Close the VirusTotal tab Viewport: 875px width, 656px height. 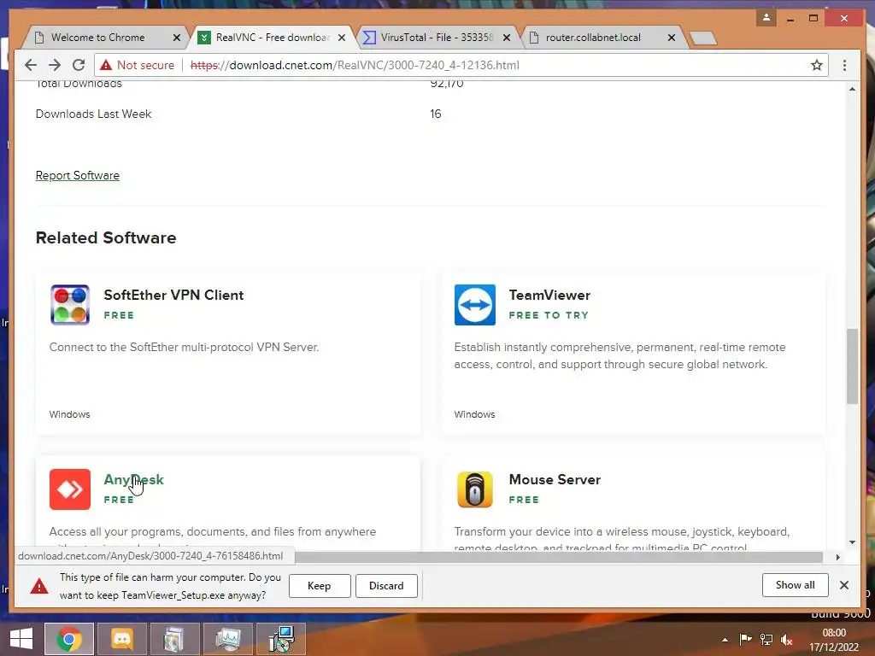tap(506, 38)
